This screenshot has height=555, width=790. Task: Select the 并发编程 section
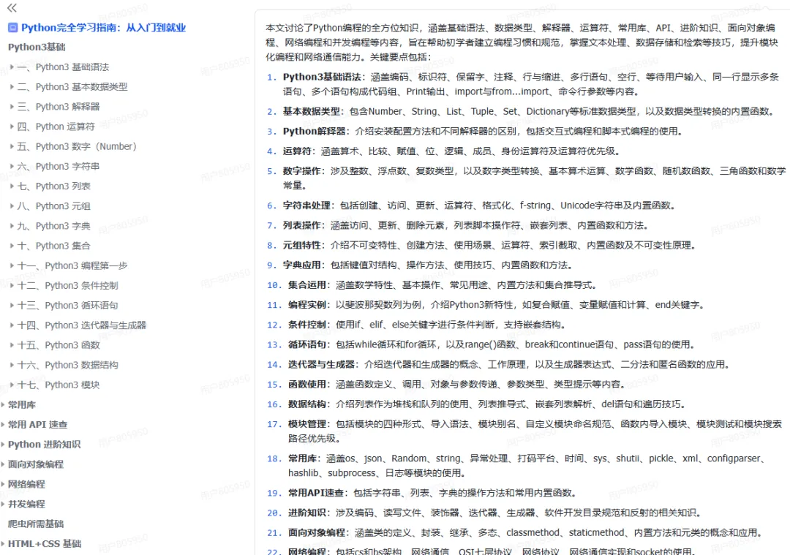26,504
